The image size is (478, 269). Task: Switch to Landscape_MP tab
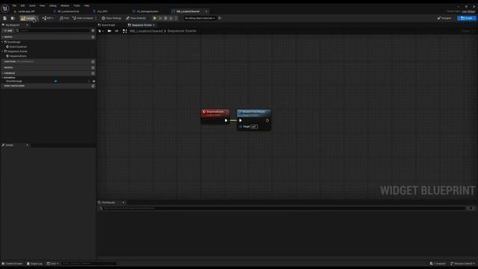[26, 12]
